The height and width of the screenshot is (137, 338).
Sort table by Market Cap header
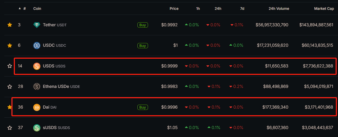pos(324,8)
